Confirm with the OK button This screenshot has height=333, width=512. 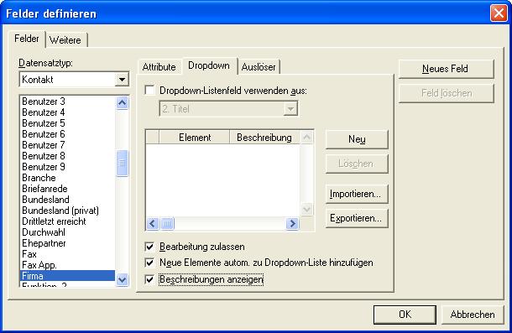[405, 315]
